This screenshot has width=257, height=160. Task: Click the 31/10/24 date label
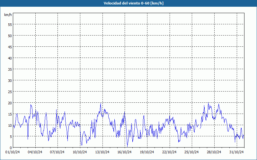(236, 152)
